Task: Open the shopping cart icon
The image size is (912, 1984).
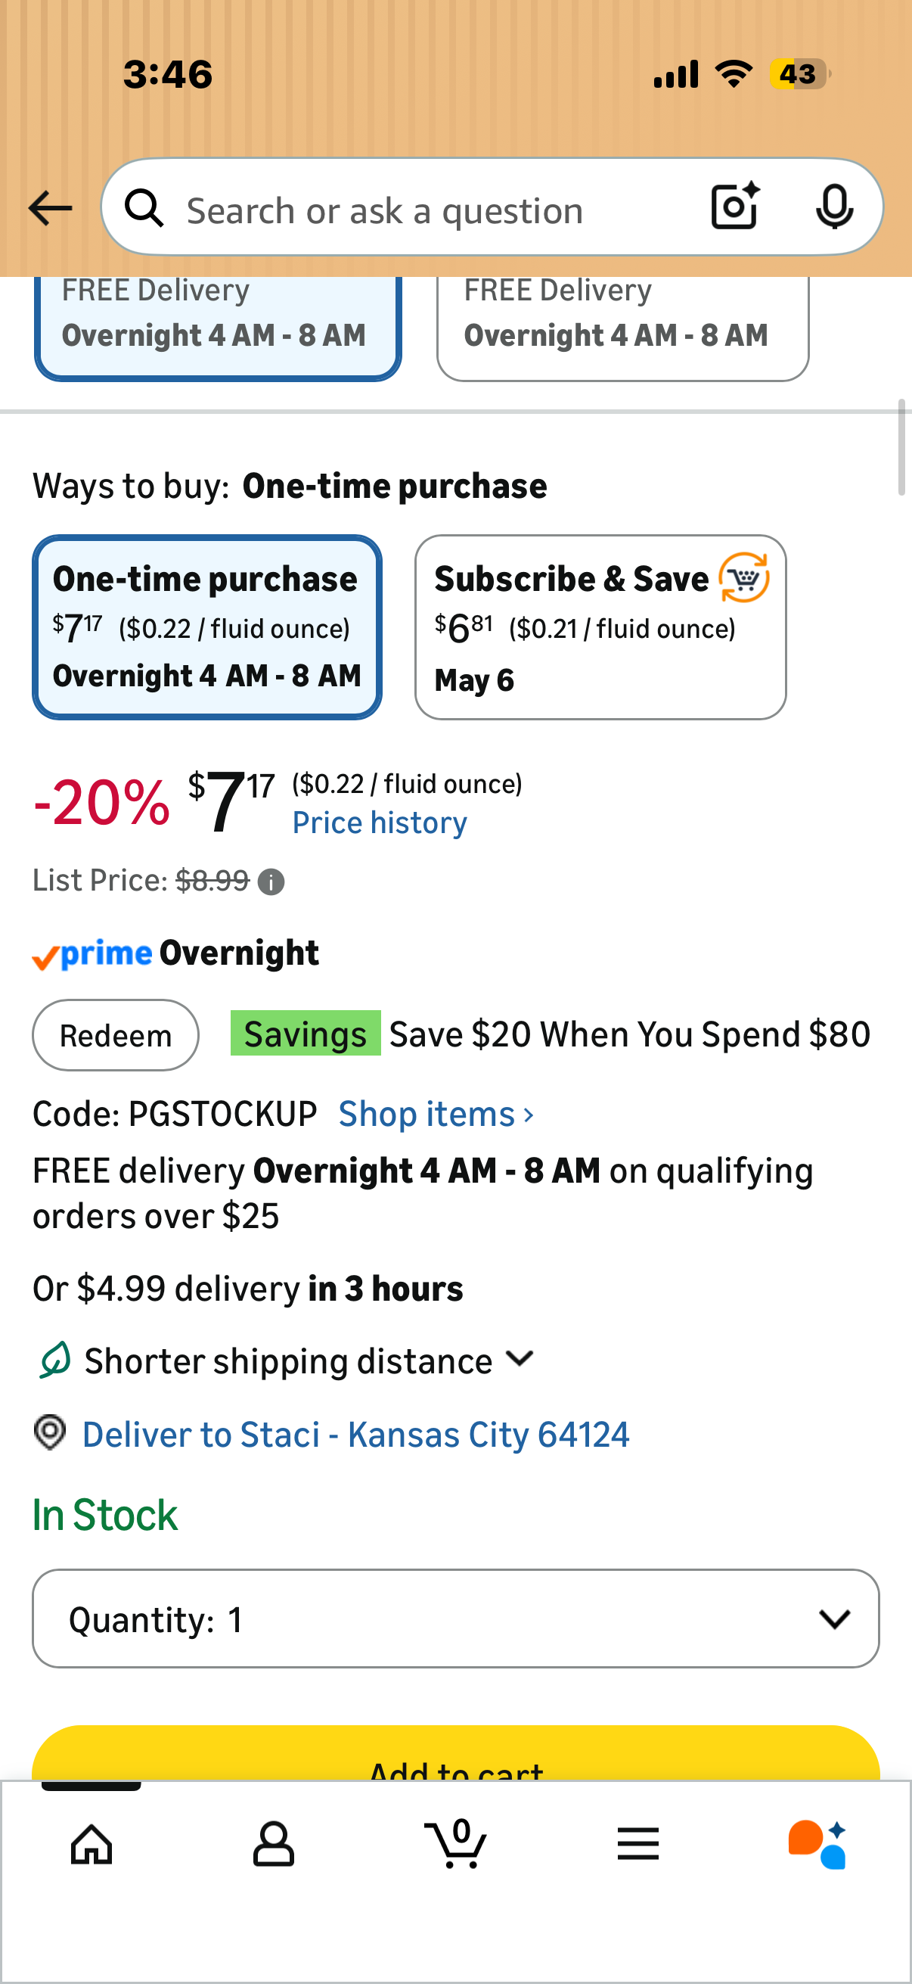Action: (455, 1844)
